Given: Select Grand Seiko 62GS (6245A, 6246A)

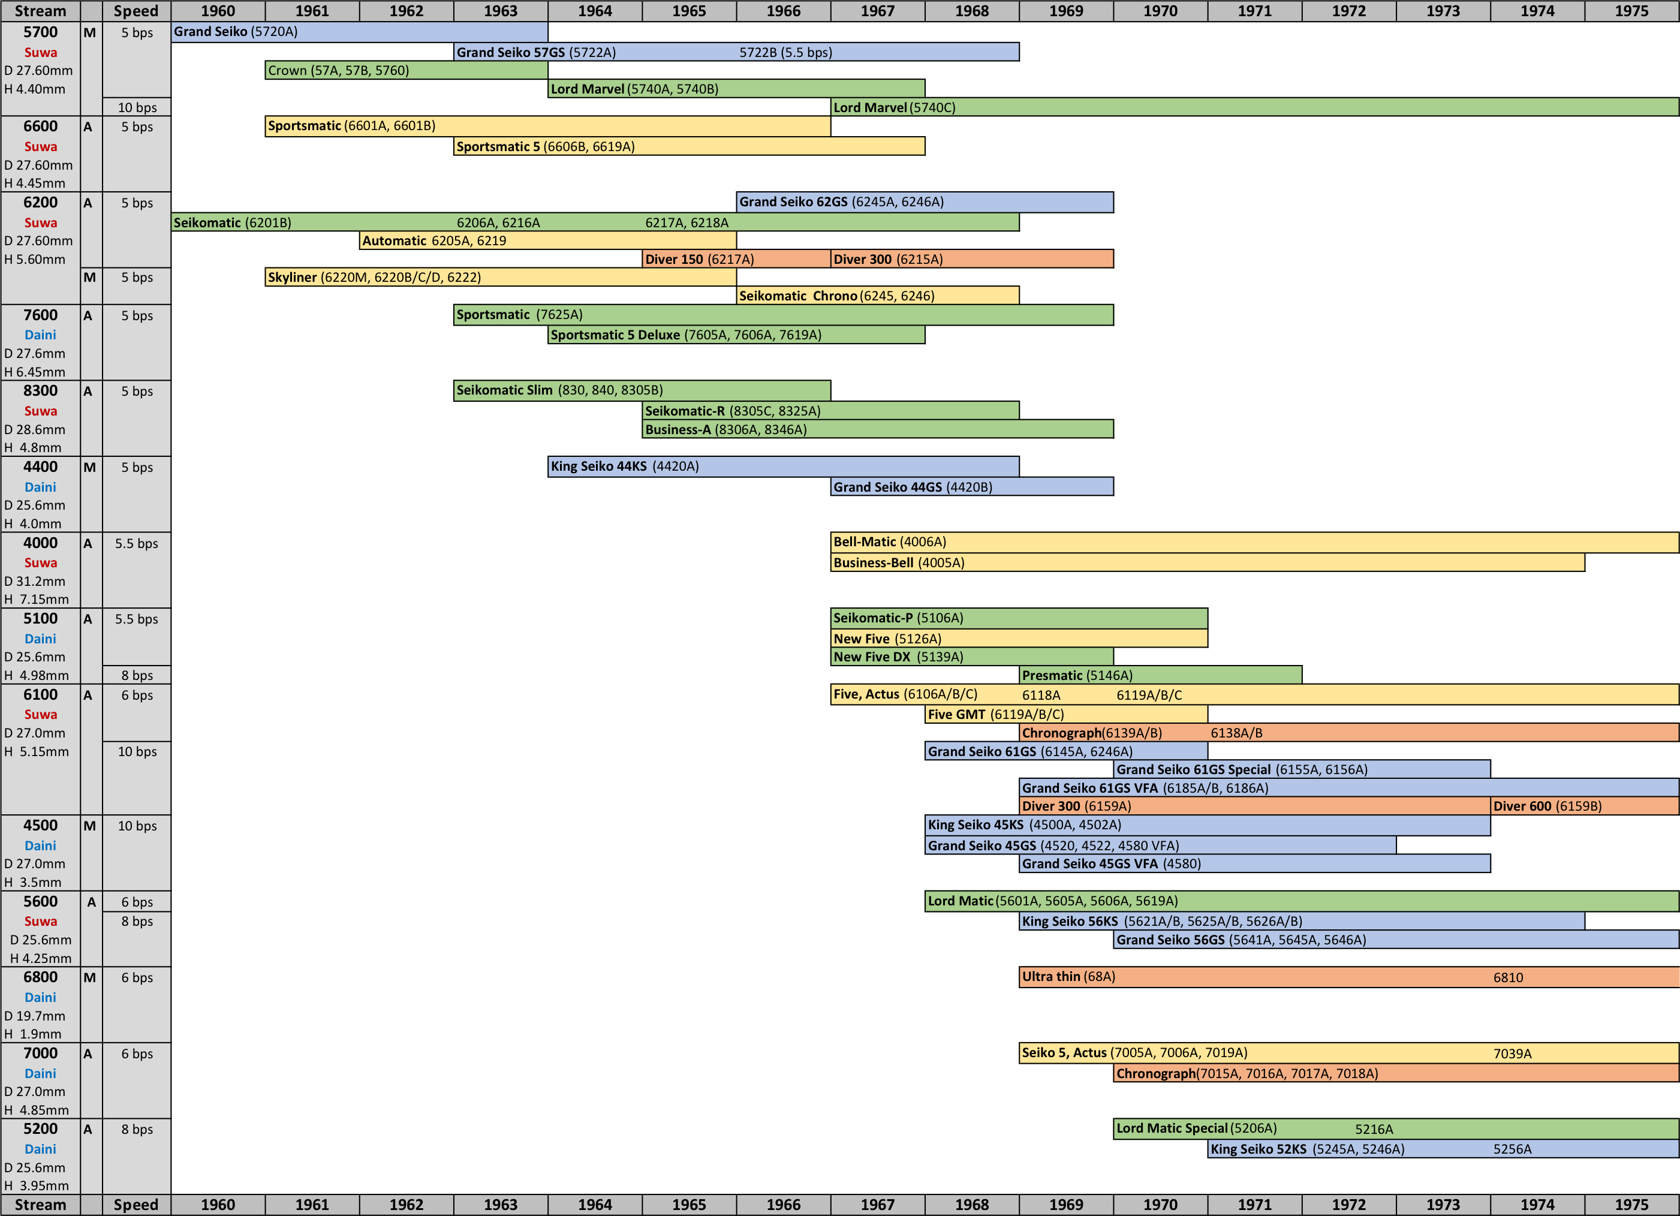Looking at the screenshot, I should [925, 202].
